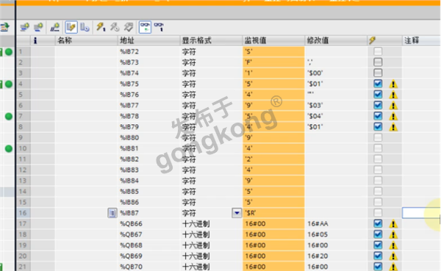Click modify value '$03' in %IB77 row
441x271 pixels.
click(315, 106)
